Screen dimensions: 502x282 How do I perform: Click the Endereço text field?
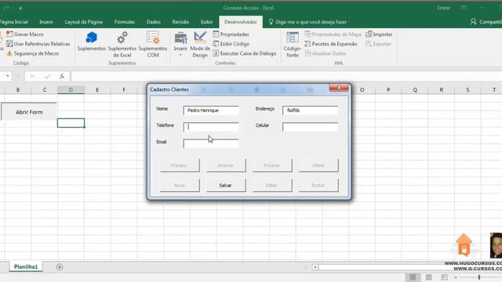click(x=311, y=110)
